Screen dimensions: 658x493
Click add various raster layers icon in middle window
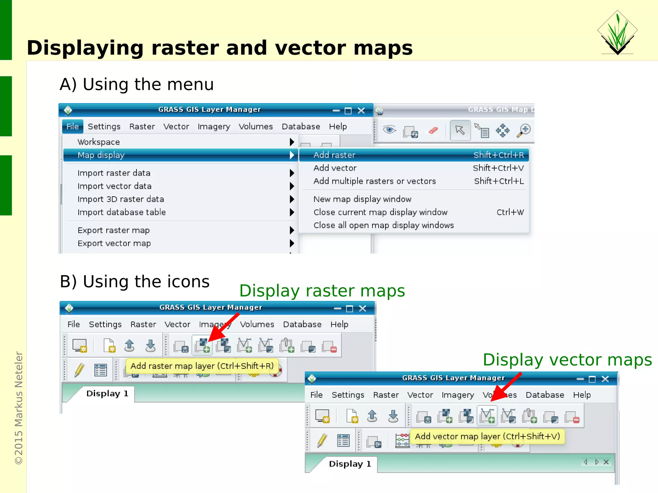click(x=224, y=346)
